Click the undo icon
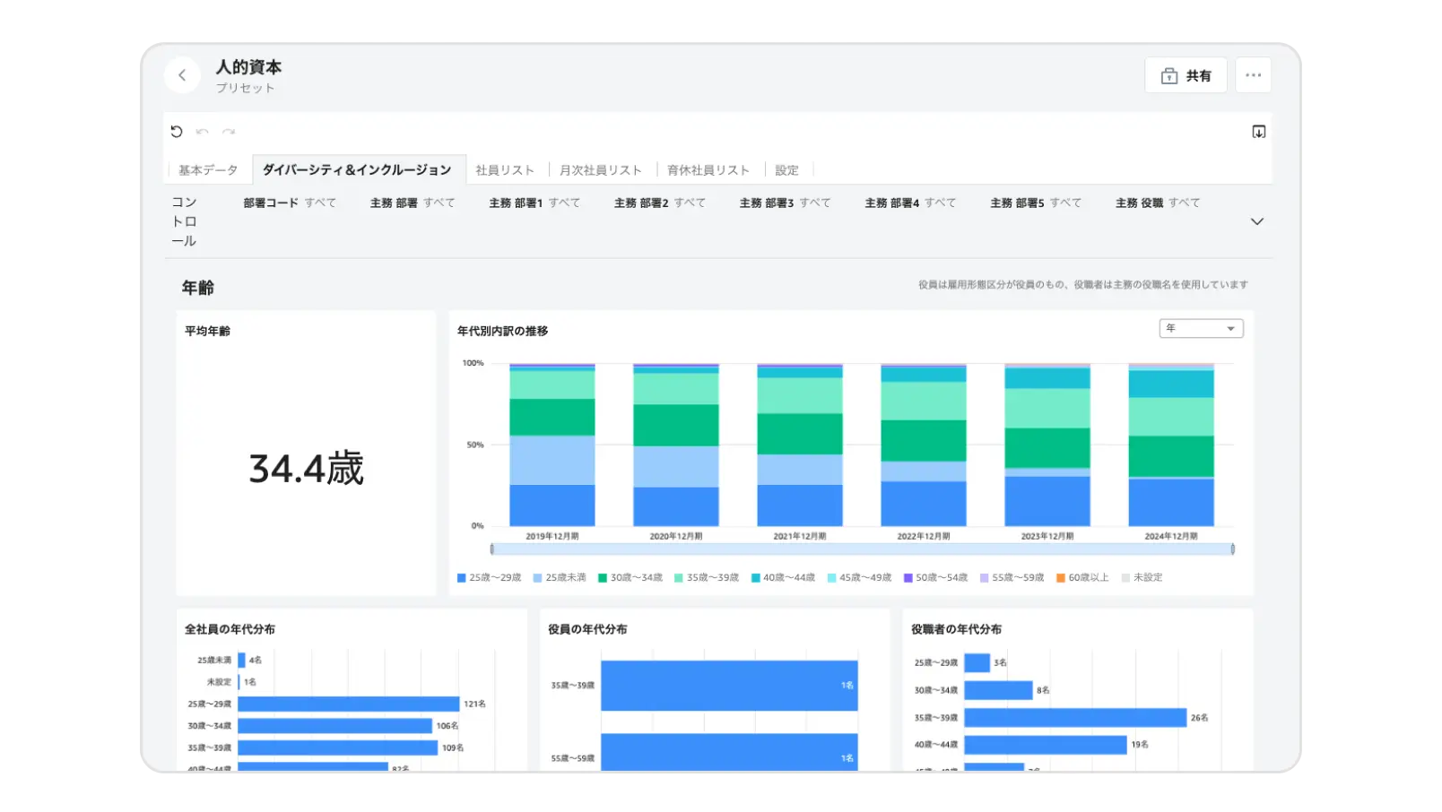 tap(202, 132)
